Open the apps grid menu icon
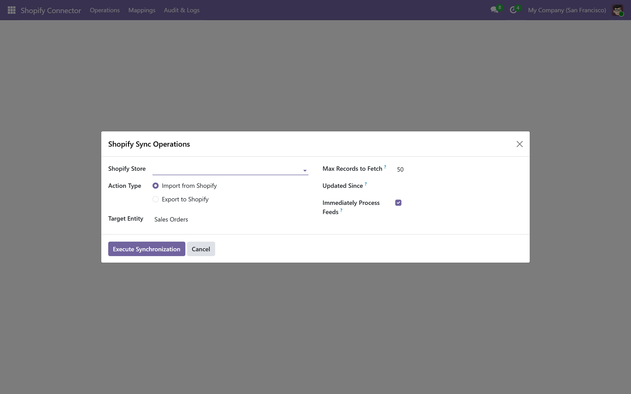 tap(11, 10)
